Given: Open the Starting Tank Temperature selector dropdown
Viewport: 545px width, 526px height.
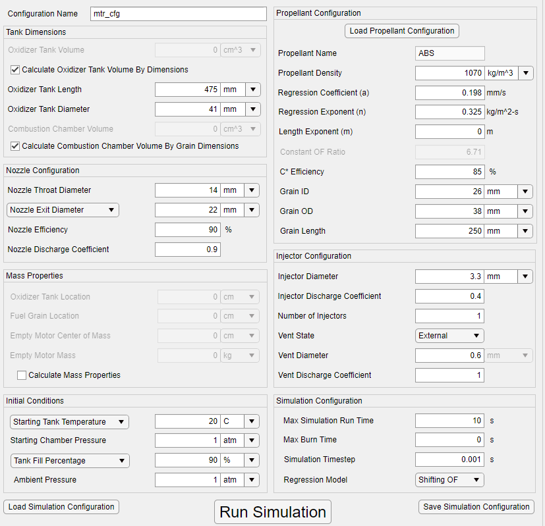Looking at the screenshot, I should point(70,422).
